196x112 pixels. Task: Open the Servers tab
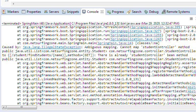51,12
